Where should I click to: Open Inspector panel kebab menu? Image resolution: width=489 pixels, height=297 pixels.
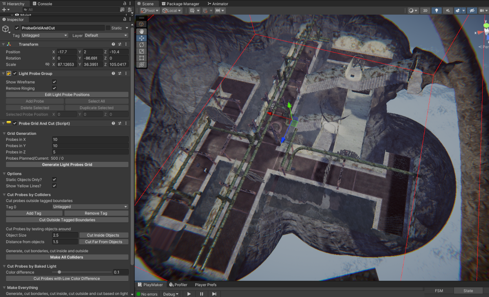130,19
